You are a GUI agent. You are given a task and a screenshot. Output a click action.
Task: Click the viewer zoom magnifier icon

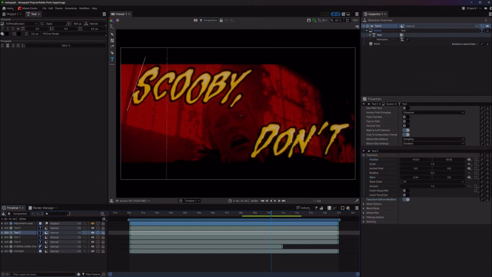331,20
